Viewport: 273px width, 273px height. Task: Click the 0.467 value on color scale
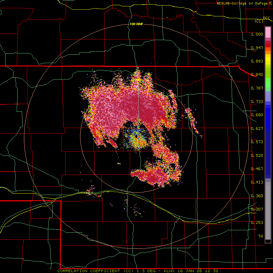pyautogui.click(x=257, y=169)
